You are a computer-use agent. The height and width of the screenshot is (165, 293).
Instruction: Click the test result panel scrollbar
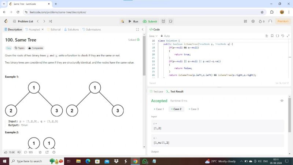tap(289, 115)
